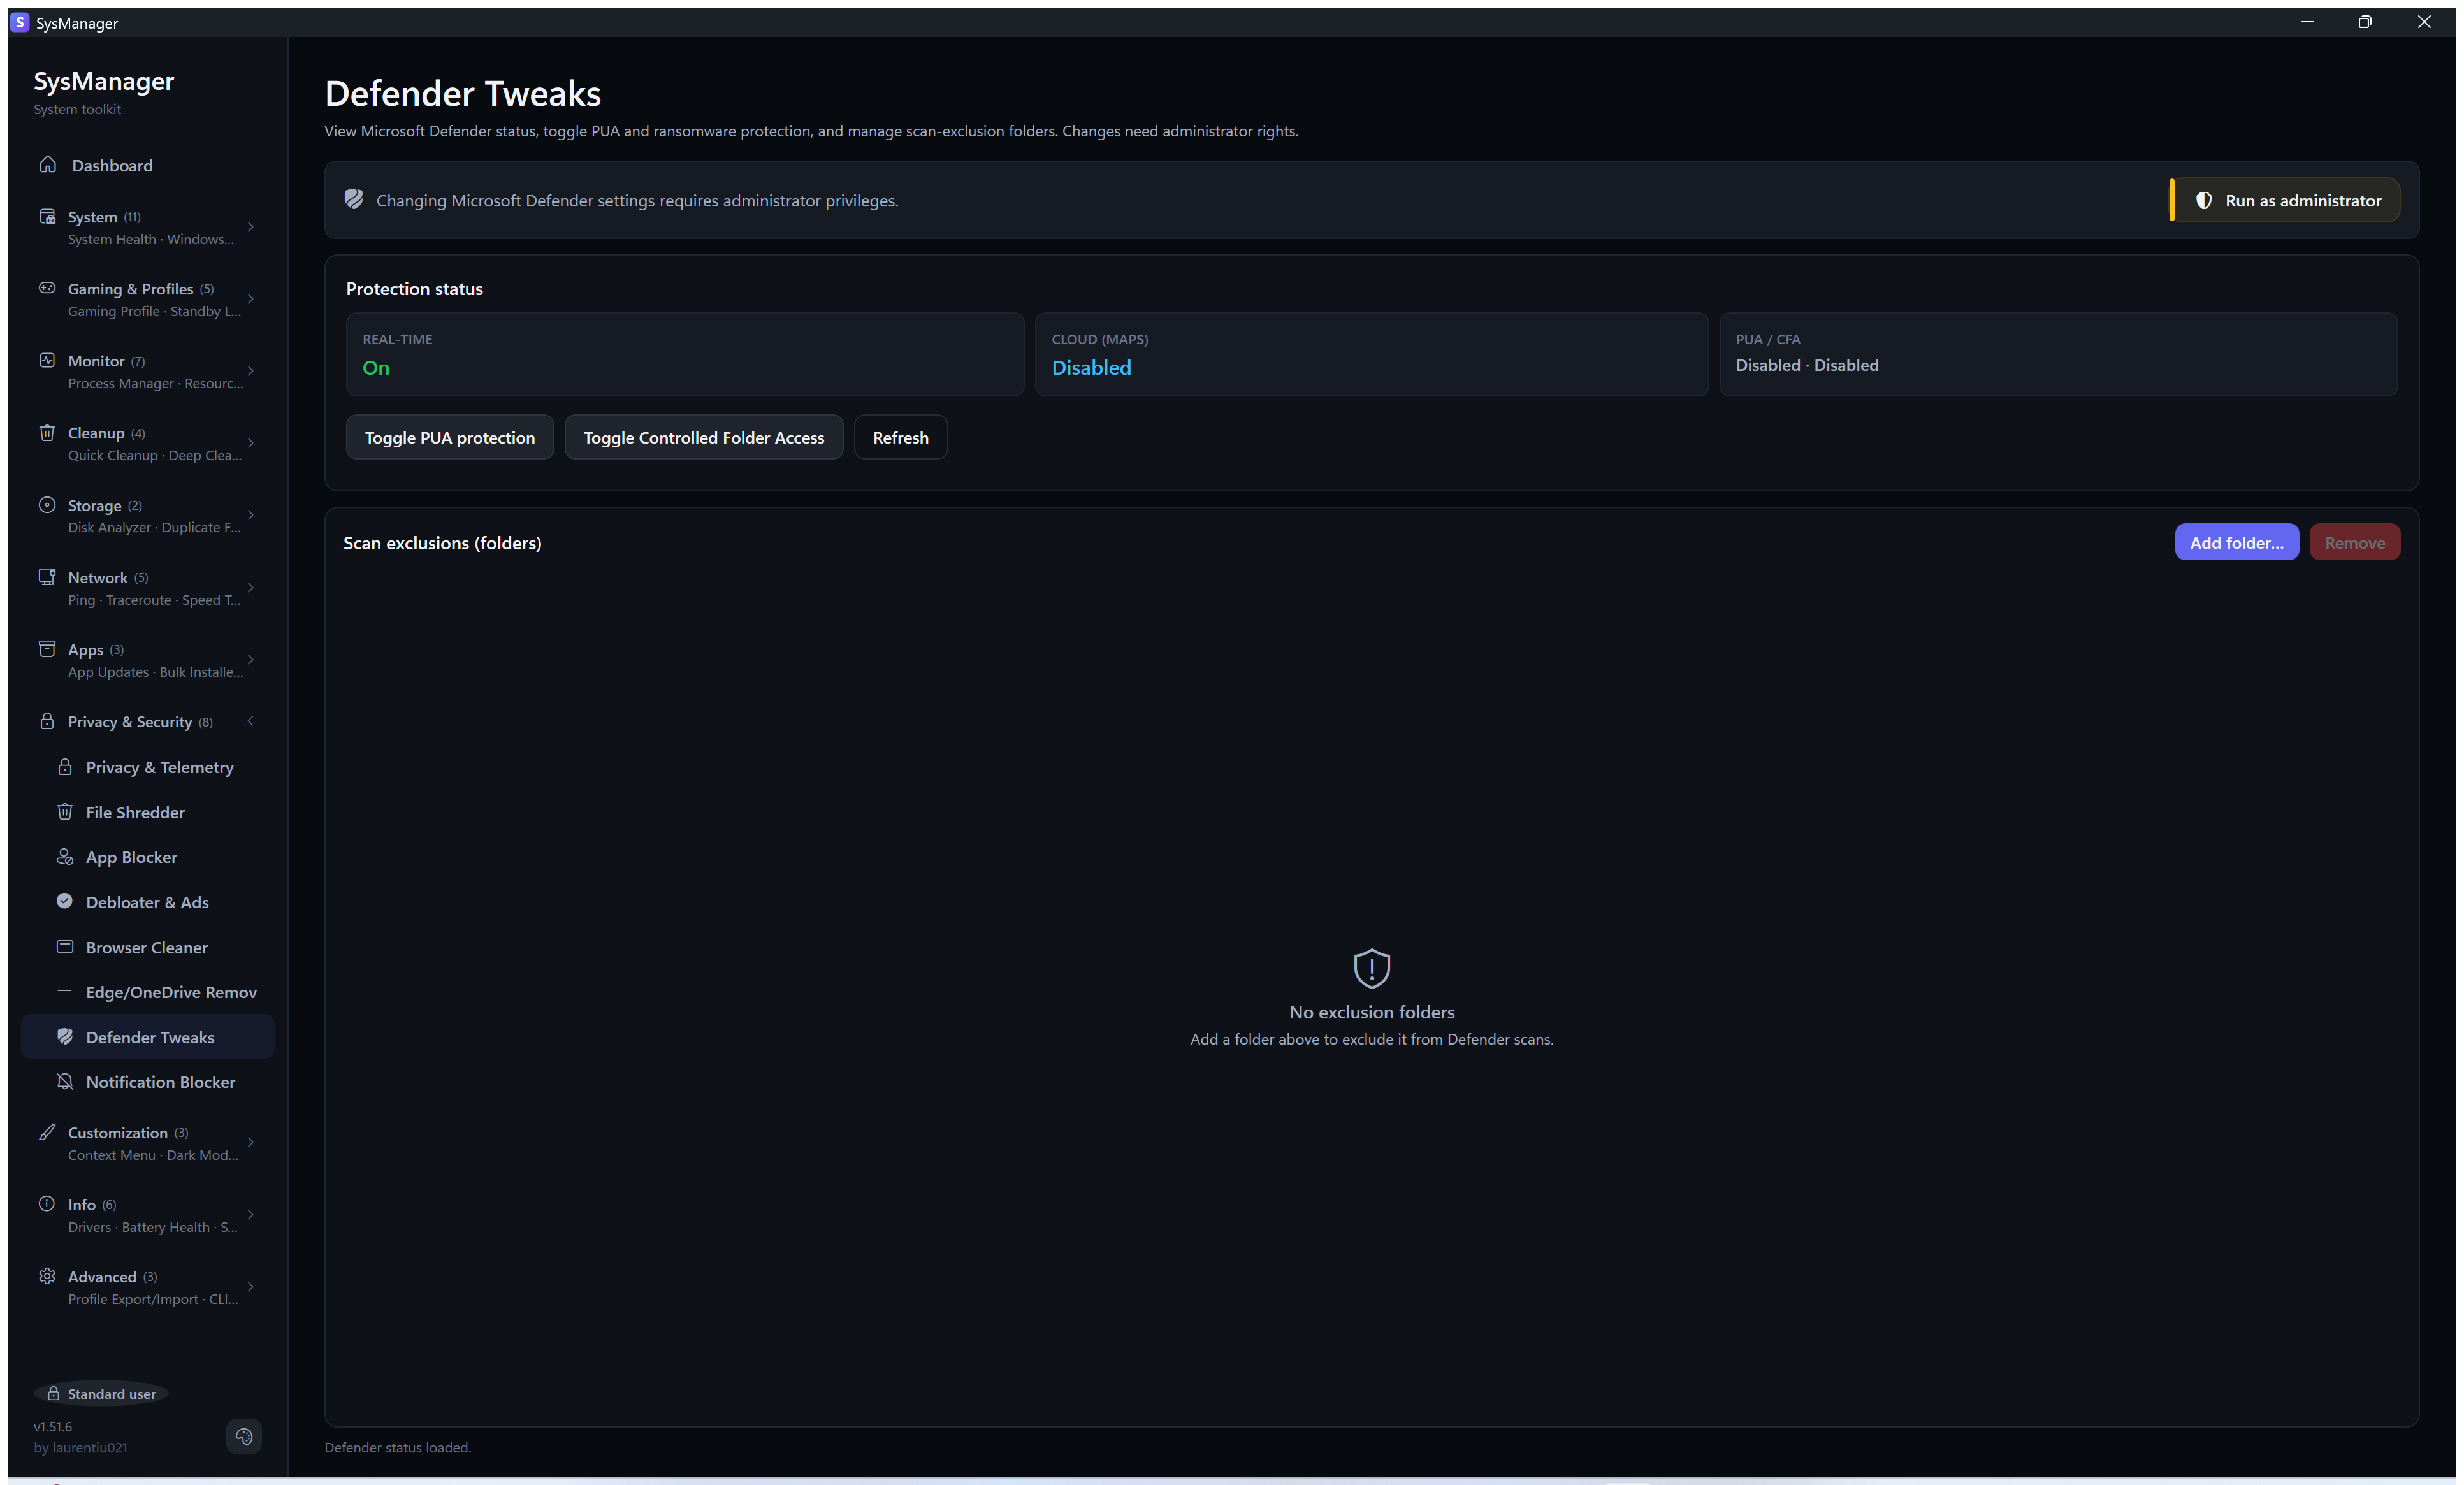
Task: Click the 'No exclusion folders' message
Action: pos(1372,1012)
